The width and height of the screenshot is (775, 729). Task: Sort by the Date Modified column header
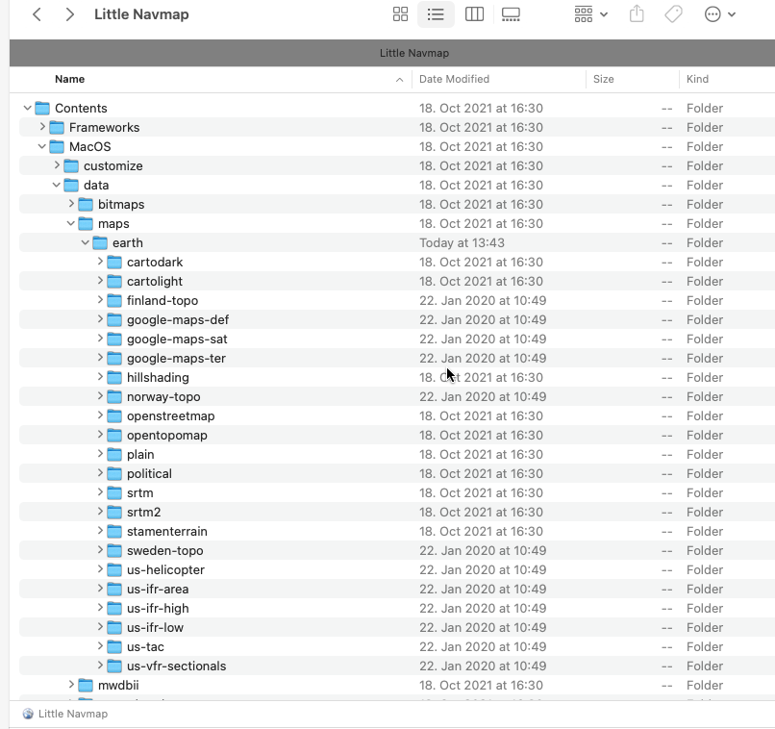coord(454,79)
